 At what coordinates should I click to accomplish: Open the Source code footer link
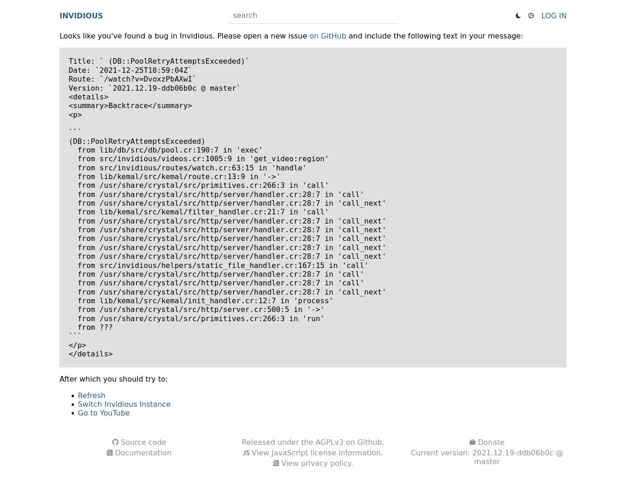[x=143, y=442]
